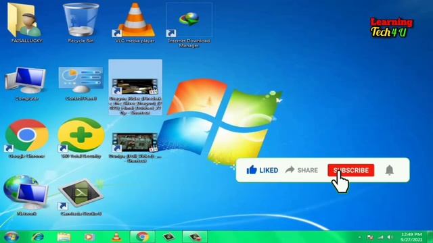The image size is (433, 243).
Task: Open the volume speaker tray icon
Action: 390,237
